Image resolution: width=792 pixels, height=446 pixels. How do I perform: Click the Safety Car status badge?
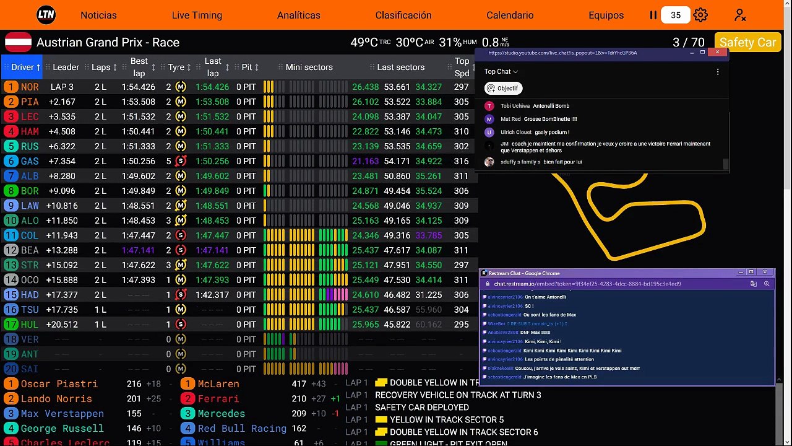tap(747, 42)
